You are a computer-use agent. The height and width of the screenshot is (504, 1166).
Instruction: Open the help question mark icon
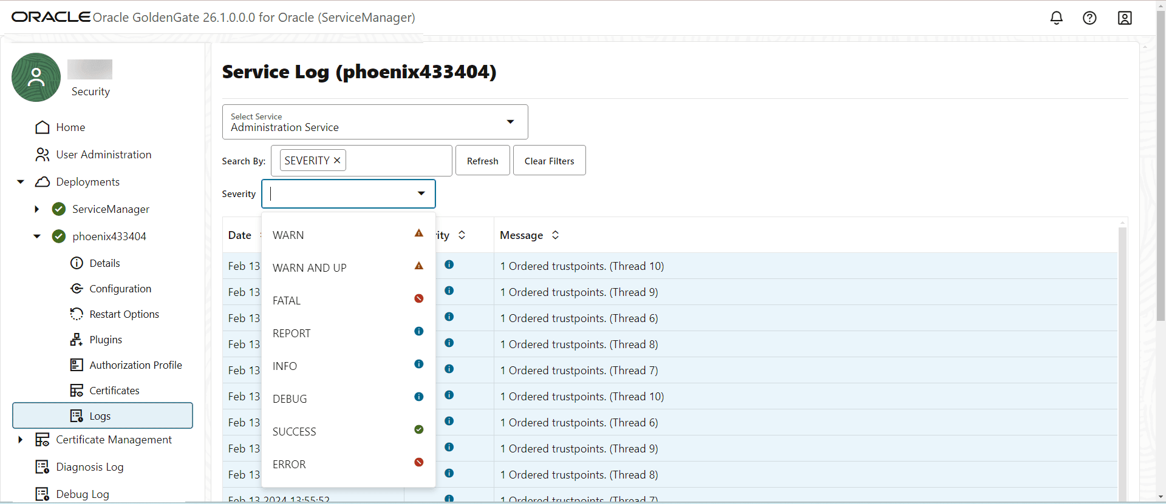(1089, 18)
